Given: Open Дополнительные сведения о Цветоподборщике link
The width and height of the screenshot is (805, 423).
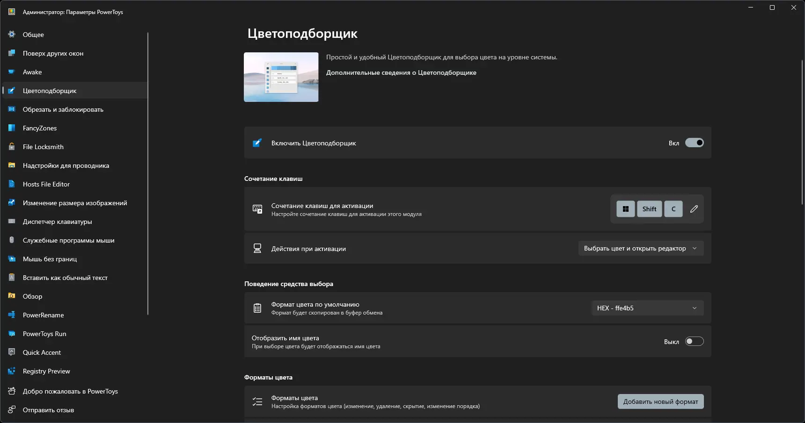Looking at the screenshot, I should [x=401, y=72].
